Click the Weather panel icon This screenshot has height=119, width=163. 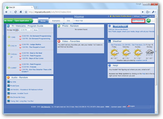pyautogui.click(x=110, y=41)
